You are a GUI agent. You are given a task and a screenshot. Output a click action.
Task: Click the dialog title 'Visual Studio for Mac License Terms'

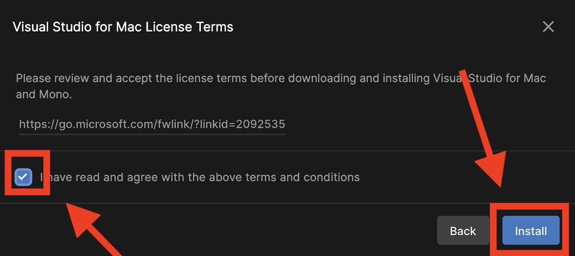pos(123,27)
